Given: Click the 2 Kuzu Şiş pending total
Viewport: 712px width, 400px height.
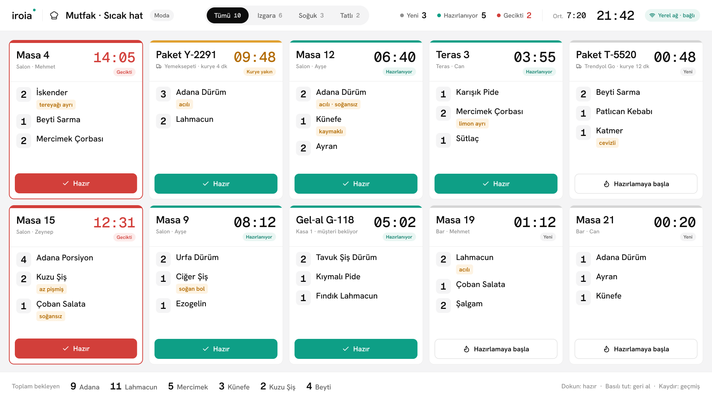Looking at the screenshot, I should tap(278, 386).
